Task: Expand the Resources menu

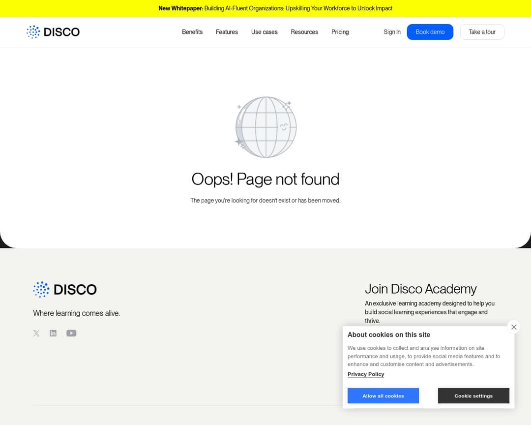Action: 304,32
